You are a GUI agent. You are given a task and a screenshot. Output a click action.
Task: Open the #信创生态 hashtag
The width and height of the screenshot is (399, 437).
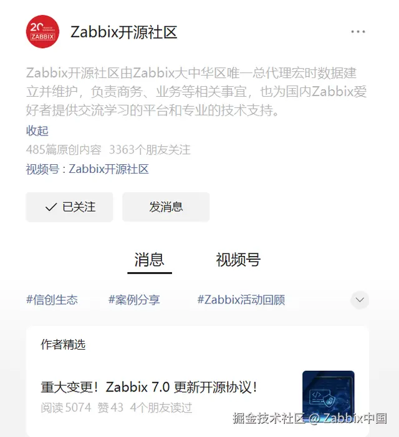(x=52, y=300)
